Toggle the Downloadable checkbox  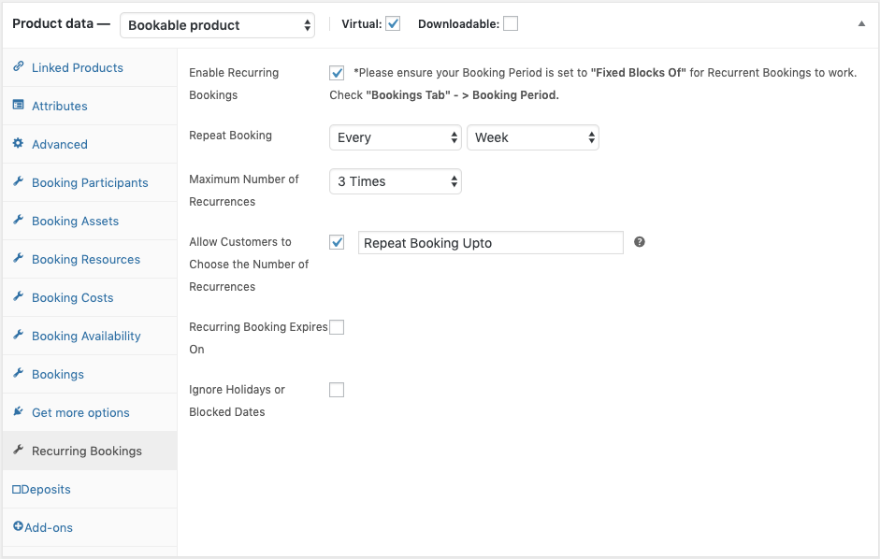pos(511,23)
